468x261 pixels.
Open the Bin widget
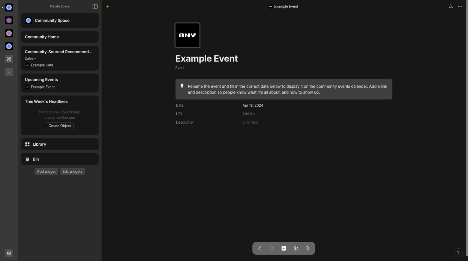point(60,159)
